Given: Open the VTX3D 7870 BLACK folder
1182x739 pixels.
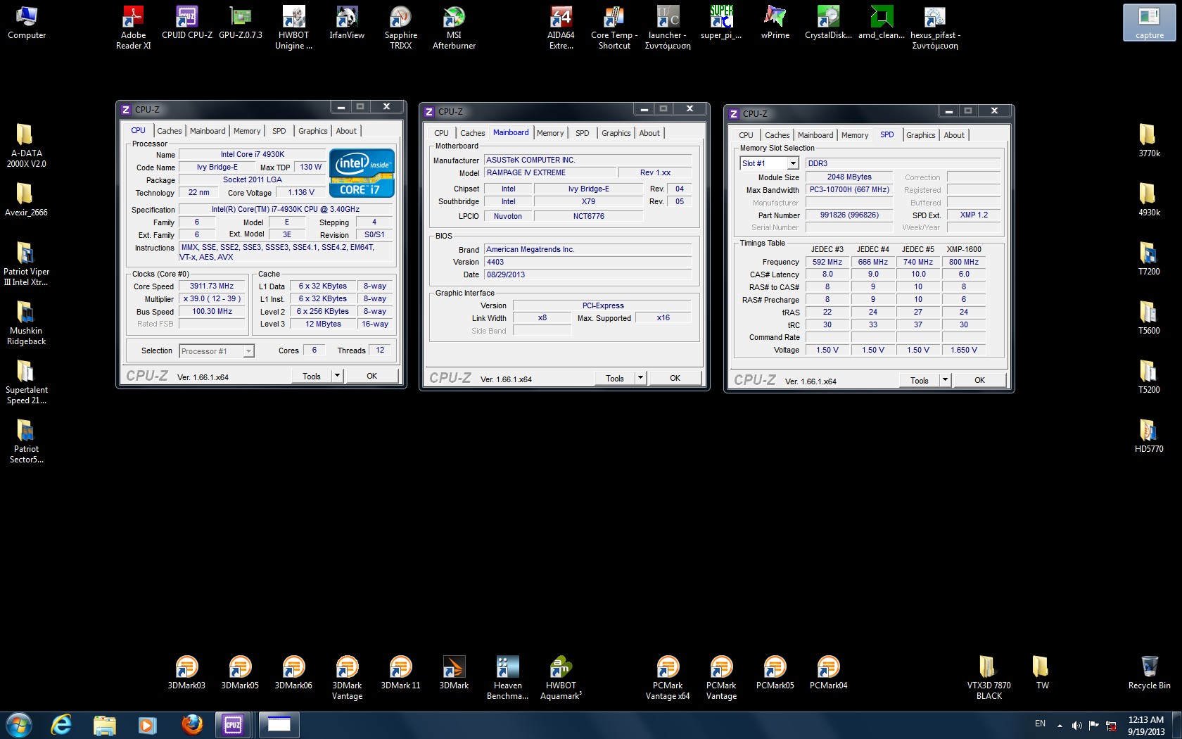Looking at the screenshot, I should pos(989,678).
